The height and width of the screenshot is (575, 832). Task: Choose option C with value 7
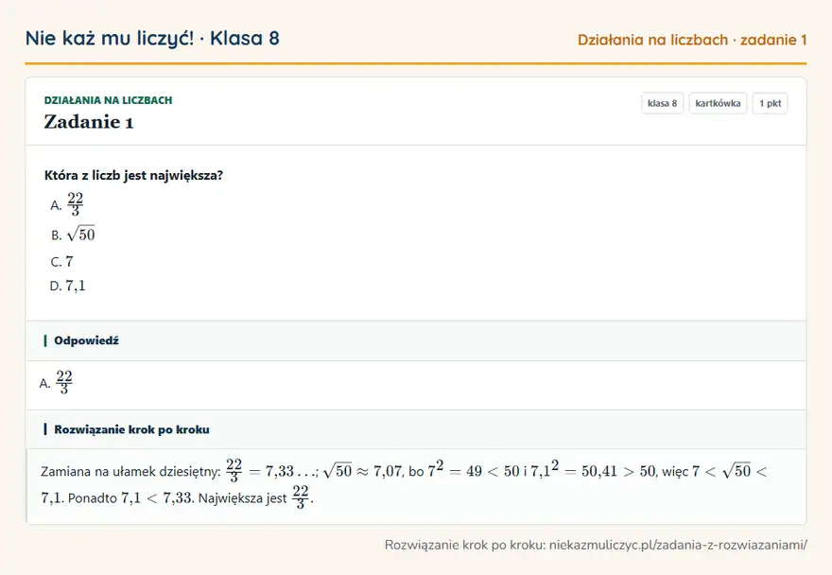pos(61,261)
